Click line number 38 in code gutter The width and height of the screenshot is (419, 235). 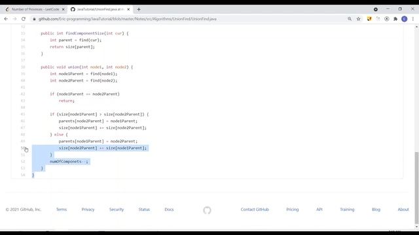(x=23, y=67)
